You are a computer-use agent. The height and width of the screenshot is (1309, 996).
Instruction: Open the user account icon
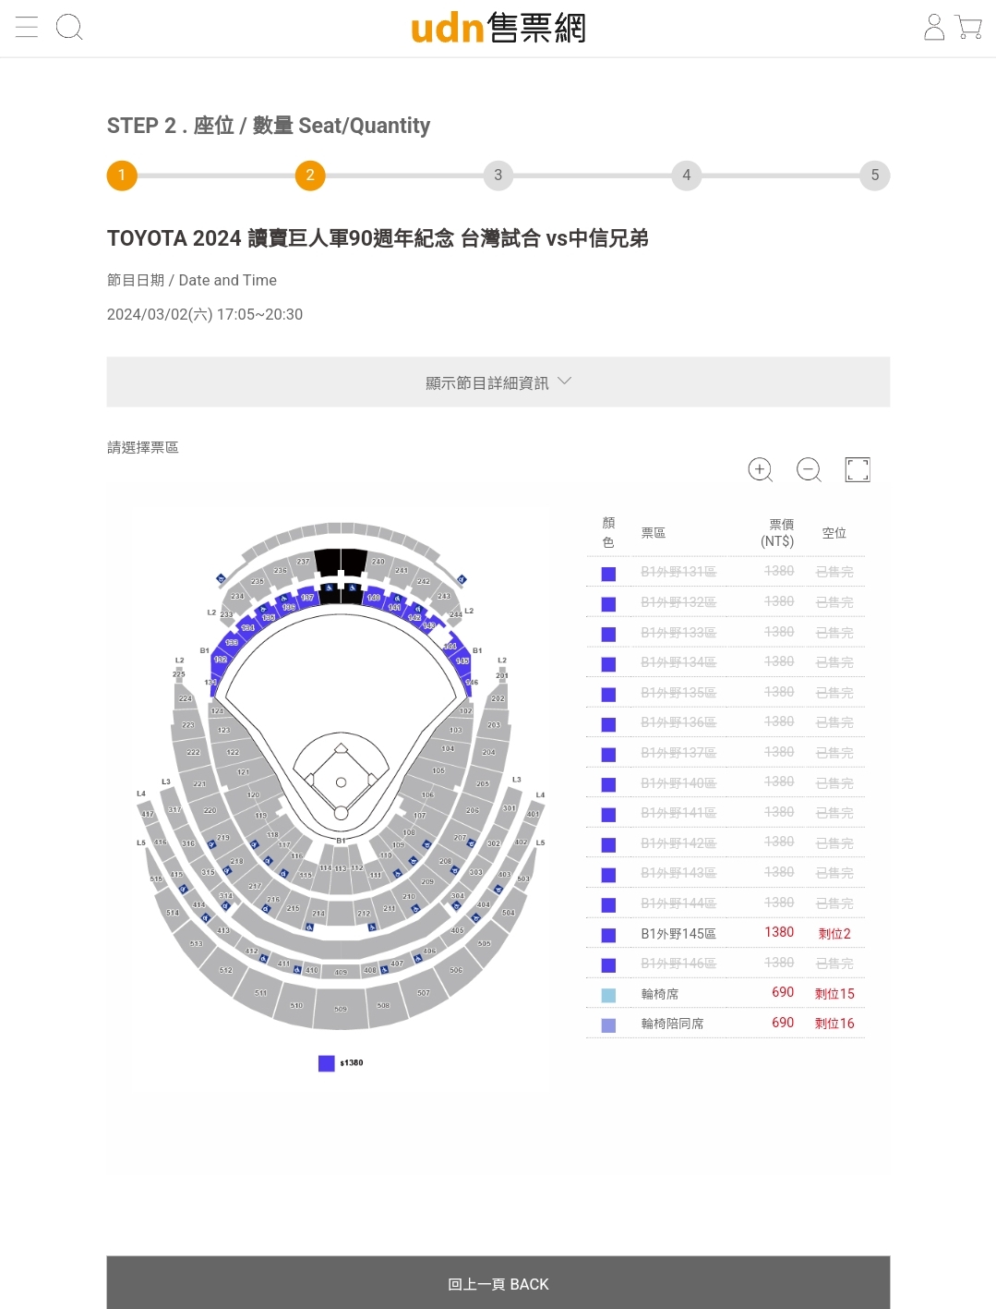click(934, 27)
